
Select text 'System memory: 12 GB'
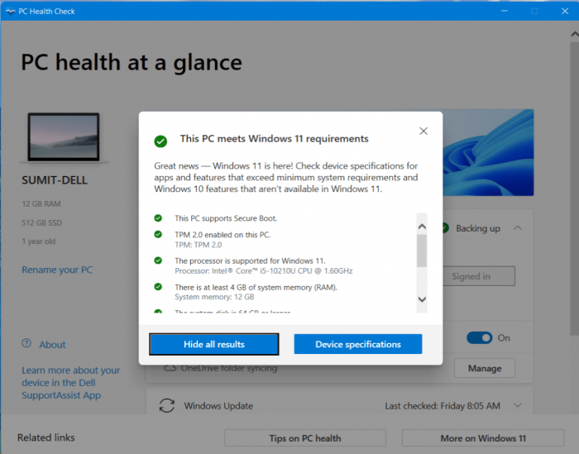pos(214,297)
